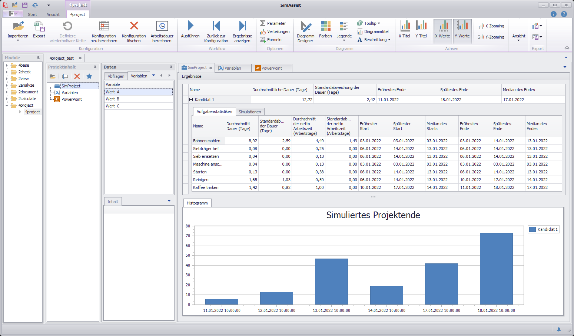Open the Start ribbon tab
Image resolution: width=574 pixels, height=336 pixels.
coord(32,14)
